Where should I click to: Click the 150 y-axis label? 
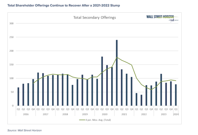[x=12, y=65]
